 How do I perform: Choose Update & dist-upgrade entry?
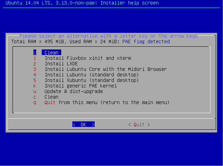point(74,91)
